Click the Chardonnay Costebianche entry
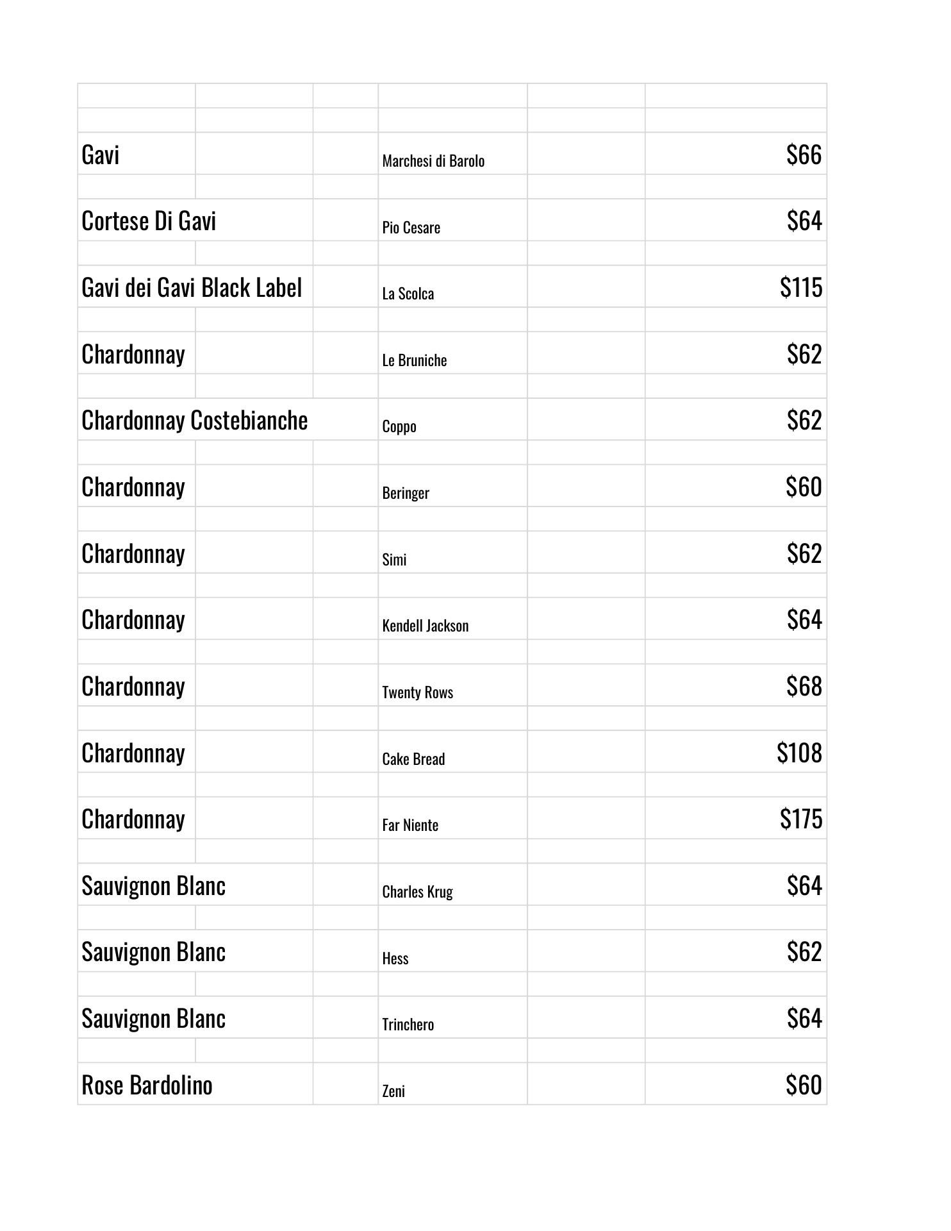The width and height of the screenshot is (951, 1231). [194, 421]
